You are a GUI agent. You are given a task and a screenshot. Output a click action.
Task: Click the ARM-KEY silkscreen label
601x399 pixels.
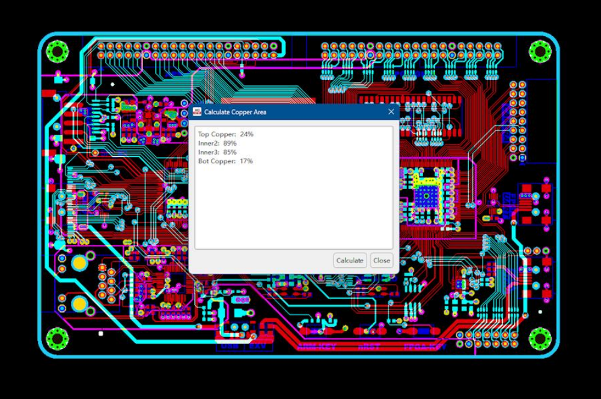point(317,347)
